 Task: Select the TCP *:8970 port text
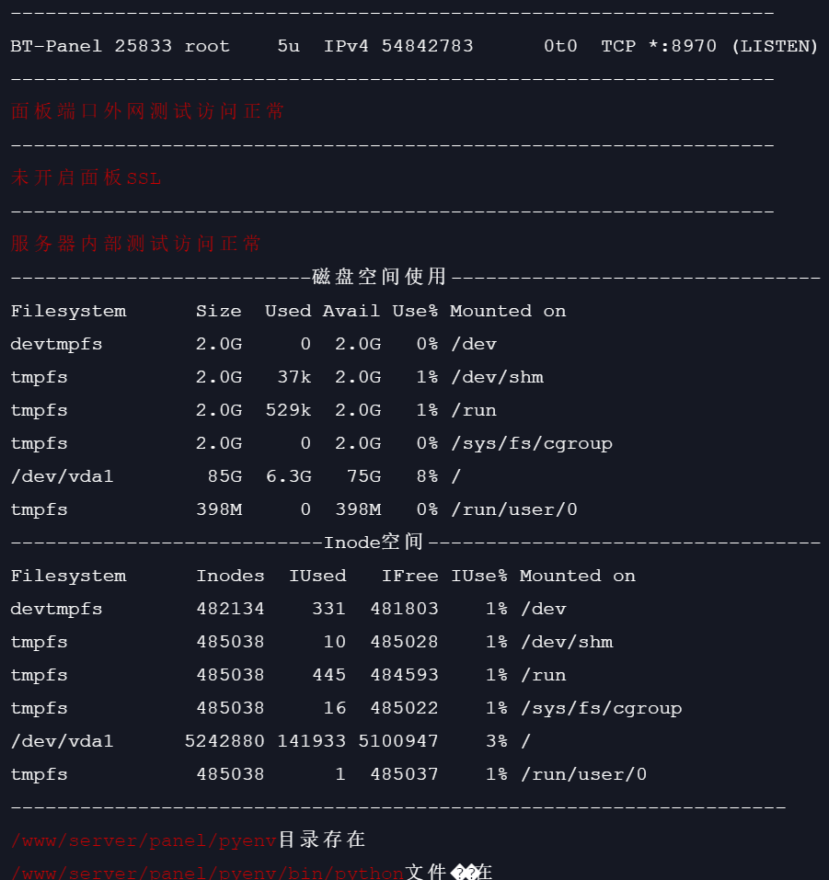tap(659, 46)
